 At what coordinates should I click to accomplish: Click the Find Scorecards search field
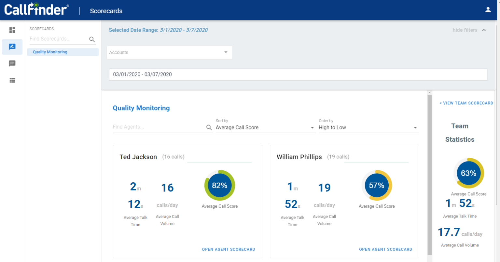[59, 39]
